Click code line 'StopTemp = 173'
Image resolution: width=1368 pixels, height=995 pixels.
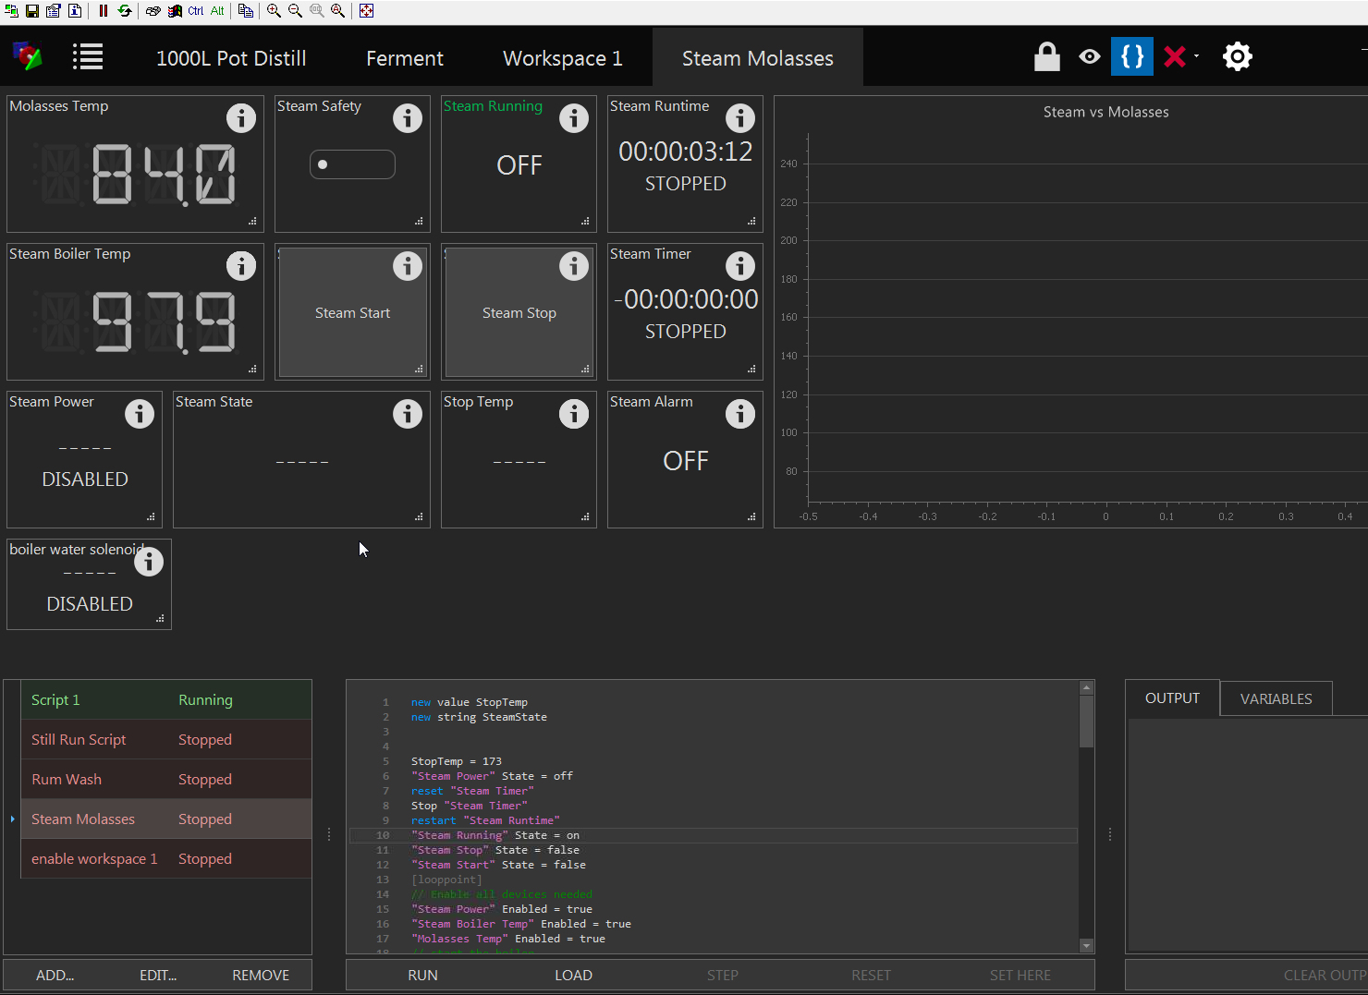[457, 761]
